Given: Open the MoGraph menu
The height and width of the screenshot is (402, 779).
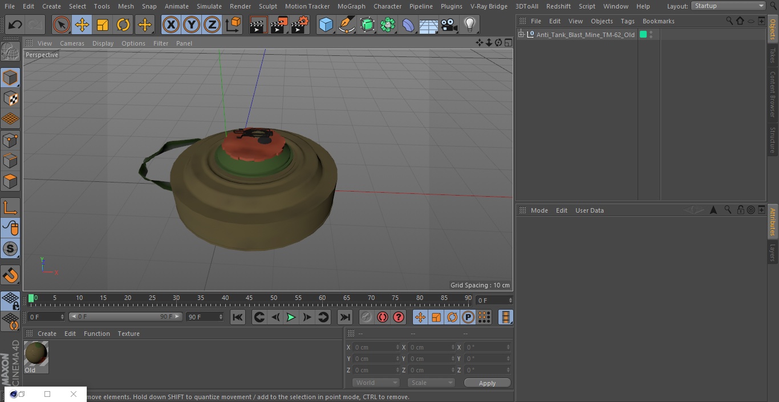Looking at the screenshot, I should (x=351, y=6).
